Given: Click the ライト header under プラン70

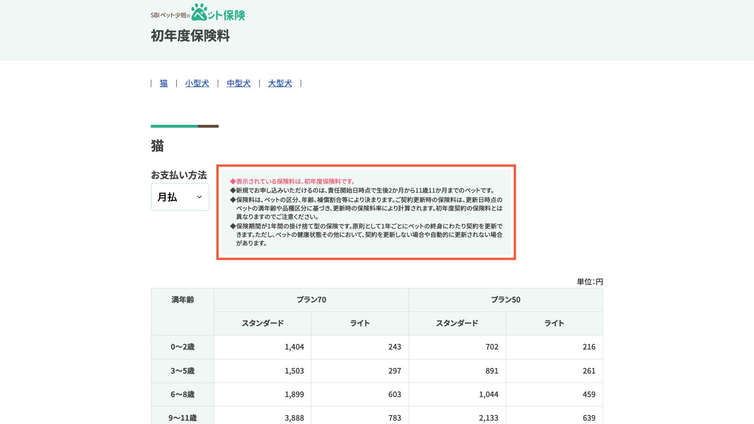Looking at the screenshot, I should [360, 323].
